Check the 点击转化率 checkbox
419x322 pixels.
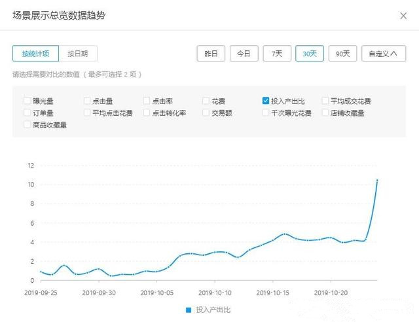pos(147,113)
